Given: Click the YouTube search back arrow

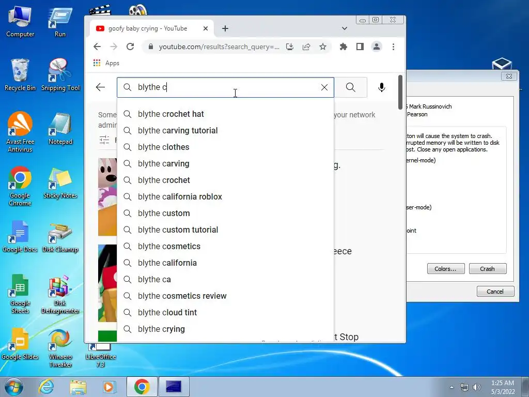Looking at the screenshot, I should click(x=101, y=87).
